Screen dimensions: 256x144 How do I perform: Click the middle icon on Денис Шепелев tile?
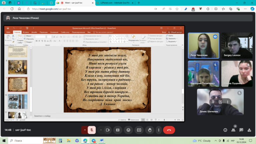click(x=220, y=102)
